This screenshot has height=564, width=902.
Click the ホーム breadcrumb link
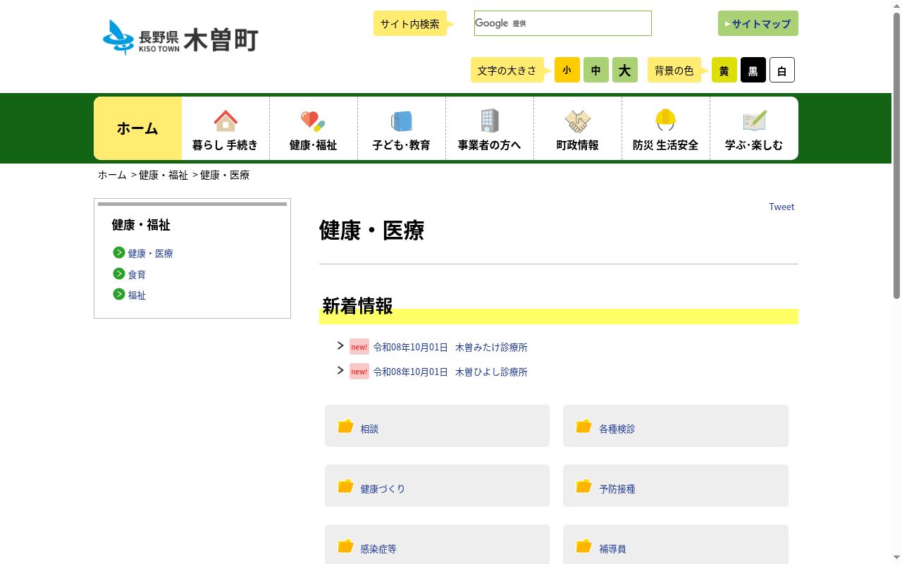click(112, 175)
